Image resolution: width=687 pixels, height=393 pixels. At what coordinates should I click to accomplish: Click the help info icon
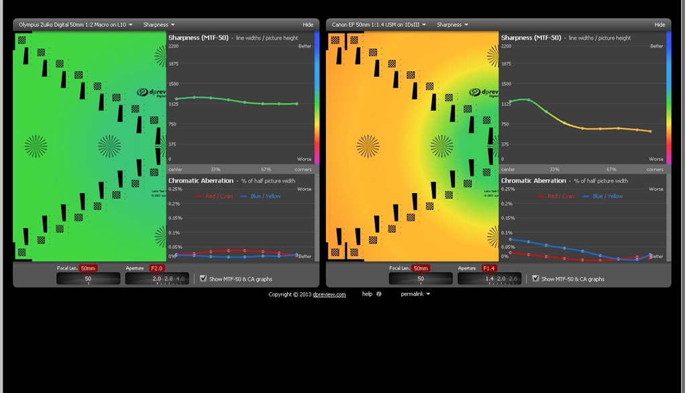379,294
